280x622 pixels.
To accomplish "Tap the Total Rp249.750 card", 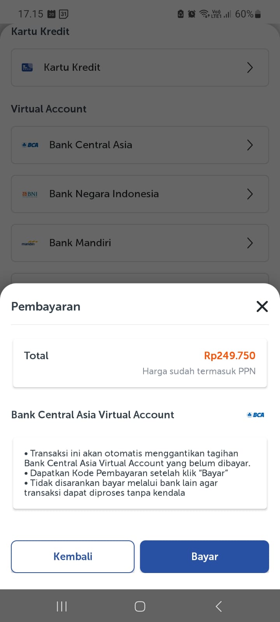I will coord(140,363).
